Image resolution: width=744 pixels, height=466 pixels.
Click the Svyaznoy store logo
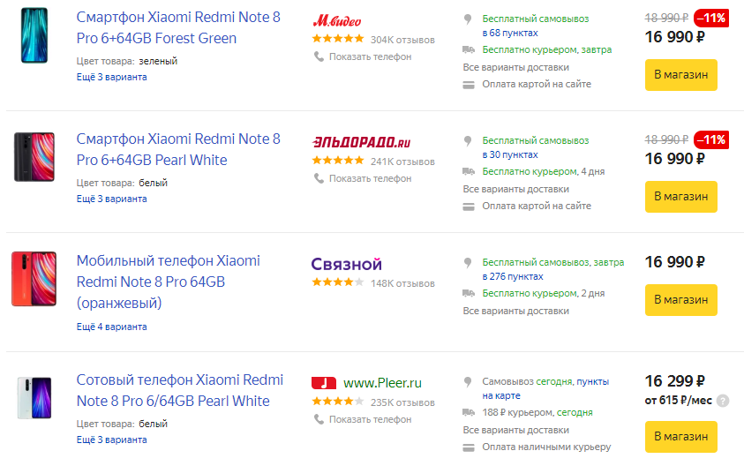(346, 264)
